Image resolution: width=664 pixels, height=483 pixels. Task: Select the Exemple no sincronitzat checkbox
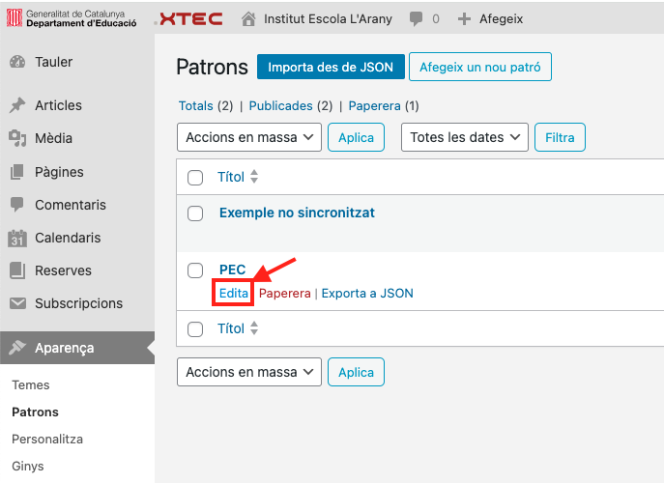point(195,213)
